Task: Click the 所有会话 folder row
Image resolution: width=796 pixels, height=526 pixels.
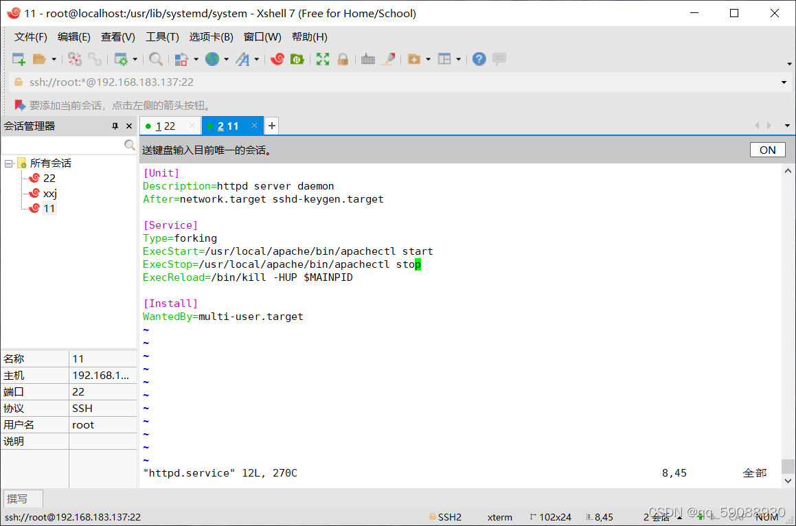Action: pos(50,163)
